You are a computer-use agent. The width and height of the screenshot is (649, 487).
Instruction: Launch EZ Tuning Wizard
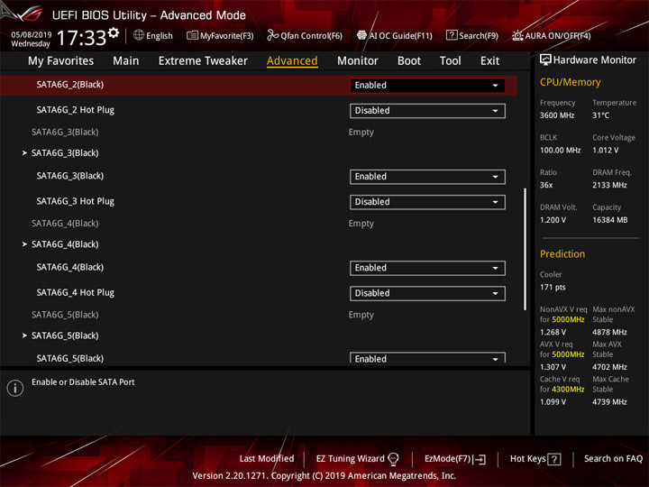[x=357, y=459]
